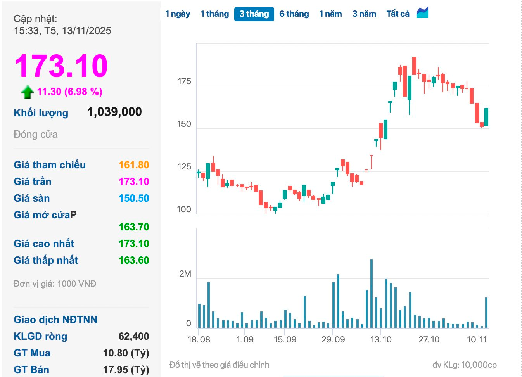Screen dimensions: 522x377
Task: Click the "GT Mua" label
Action: click(31, 353)
